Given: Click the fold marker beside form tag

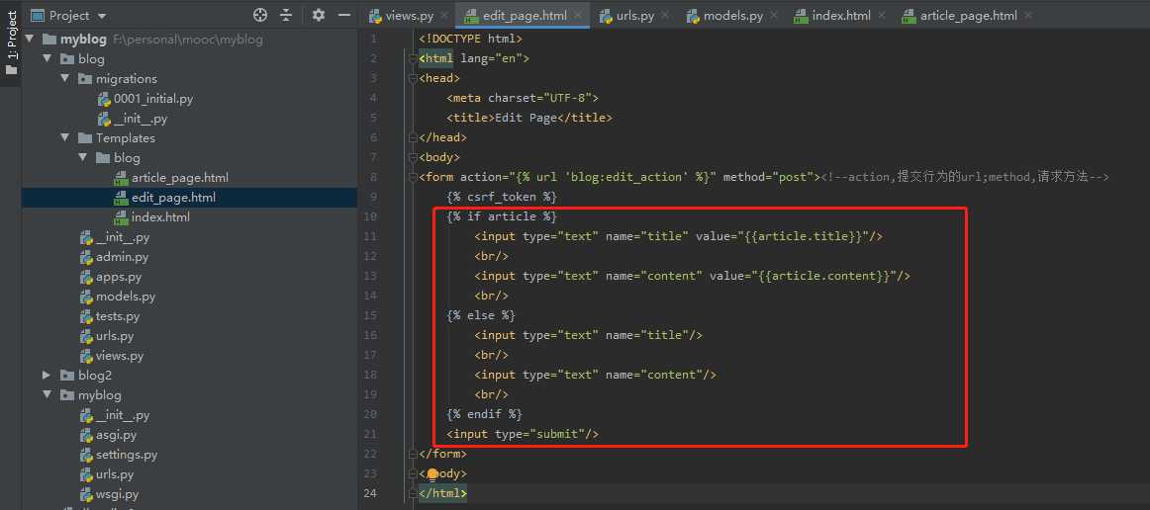Looking at the screenshot, I should [413, 177].
